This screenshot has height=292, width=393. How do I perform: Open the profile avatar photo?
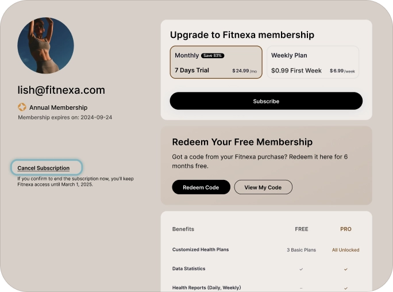[46, 46]
